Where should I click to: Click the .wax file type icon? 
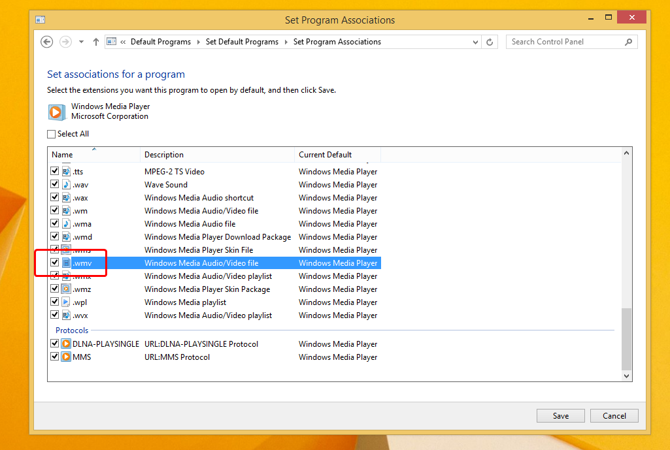coord(66,198)
